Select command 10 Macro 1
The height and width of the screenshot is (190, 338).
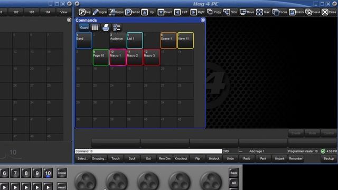pyautogui.click(x=118, y=58)
